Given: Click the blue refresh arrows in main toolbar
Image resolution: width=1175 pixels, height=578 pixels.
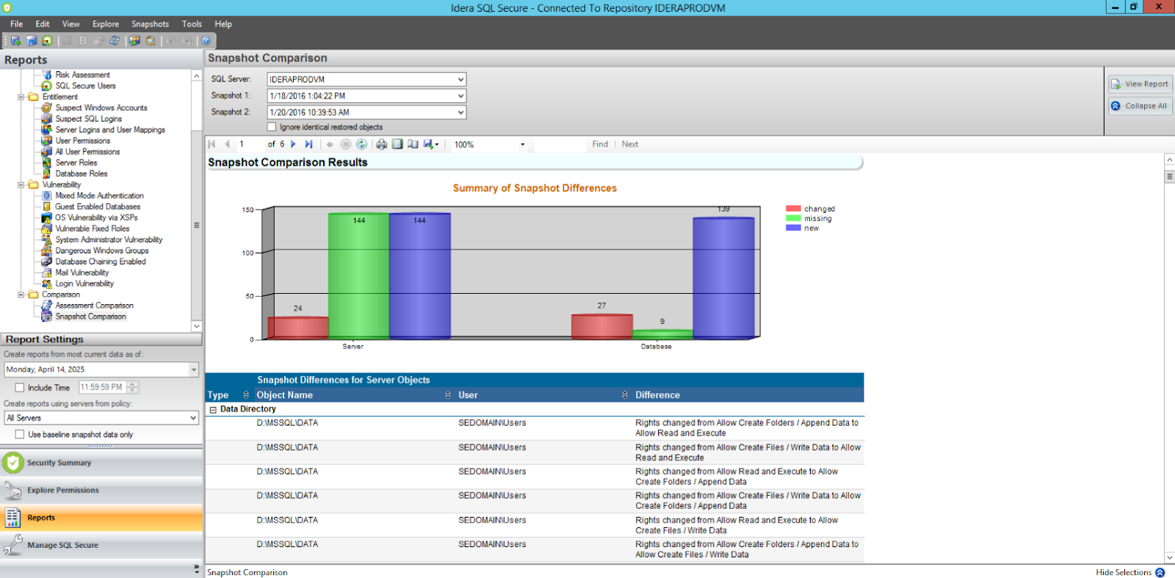Looking at the screenshot, I should tap(115, 41).
